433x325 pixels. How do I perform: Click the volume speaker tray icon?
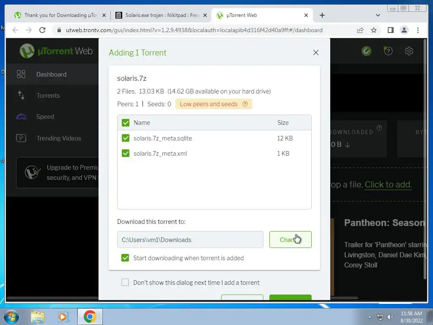coord(390,317)
